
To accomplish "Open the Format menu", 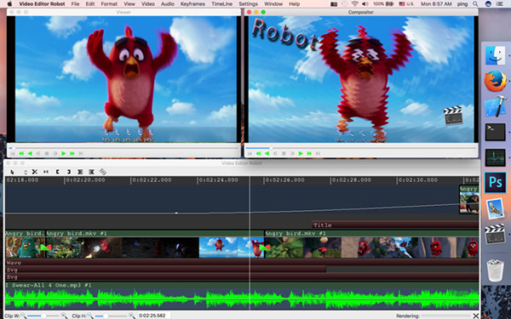I will (x=109, y=4).
